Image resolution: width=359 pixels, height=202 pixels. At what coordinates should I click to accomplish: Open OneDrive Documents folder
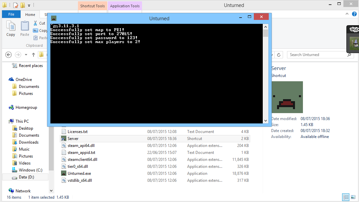tap(29, 87)
